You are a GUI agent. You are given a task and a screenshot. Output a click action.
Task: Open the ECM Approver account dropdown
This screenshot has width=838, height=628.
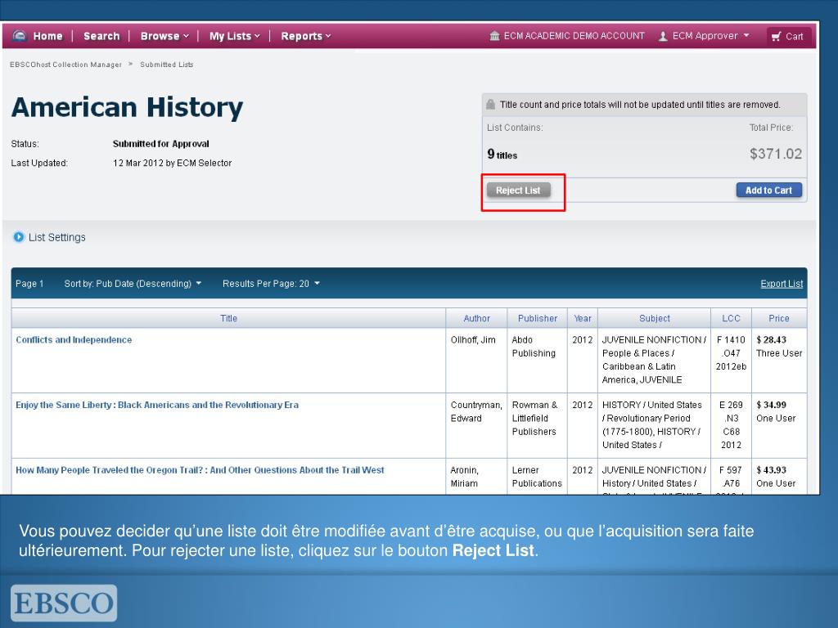(710, 36)
